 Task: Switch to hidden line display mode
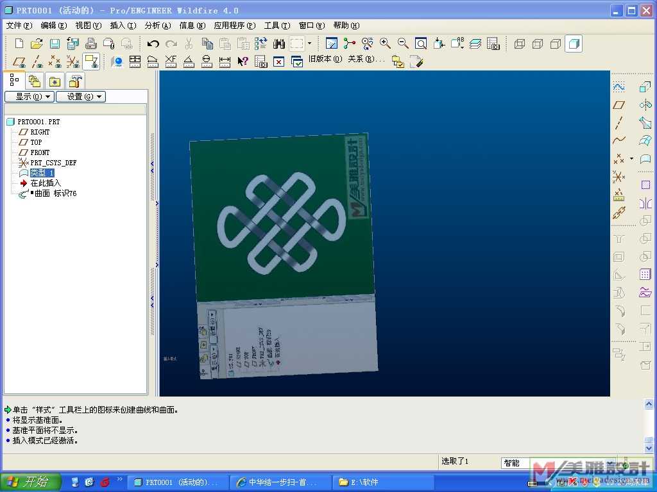[x=538, y=44]
